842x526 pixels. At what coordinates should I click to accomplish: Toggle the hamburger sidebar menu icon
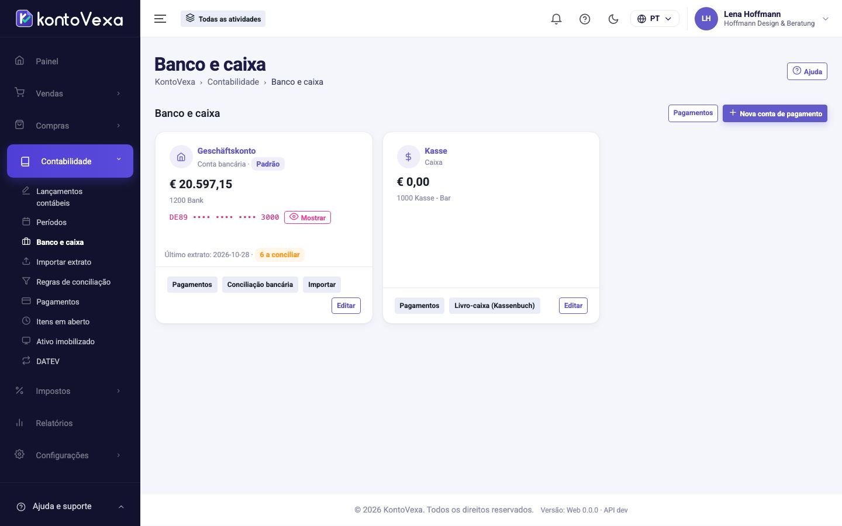point(160,19)
